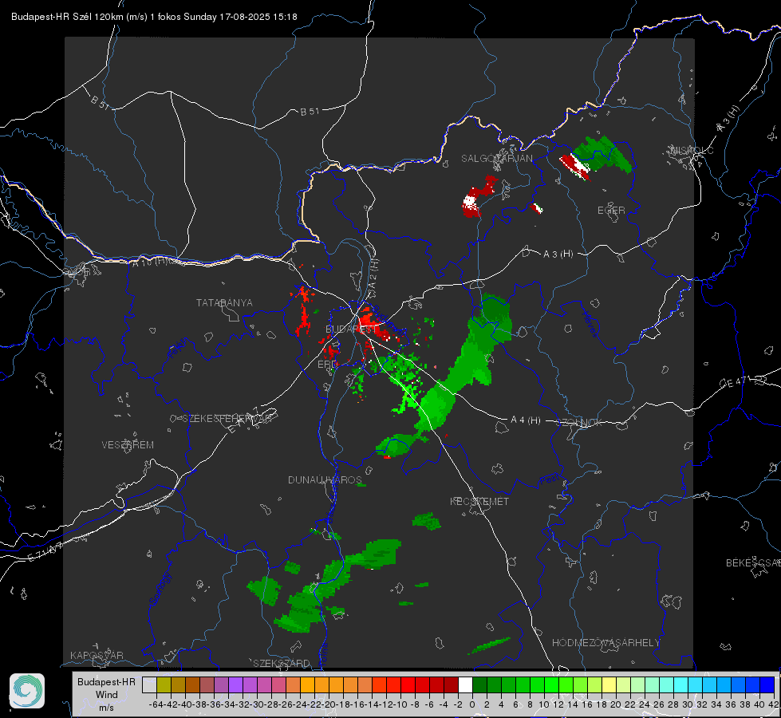
Task: Click the KAPOSVÁR city label
Action: coord(97,655)
